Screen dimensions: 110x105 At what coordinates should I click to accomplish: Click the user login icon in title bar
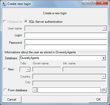(x=4, y=4)
